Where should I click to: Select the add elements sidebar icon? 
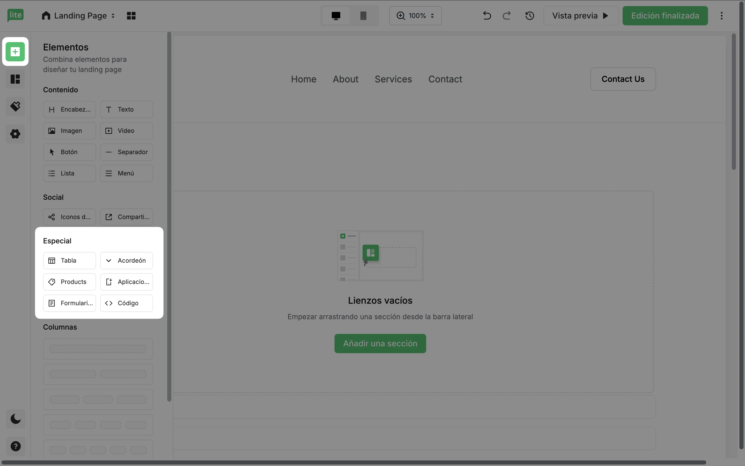pos(15,51)
